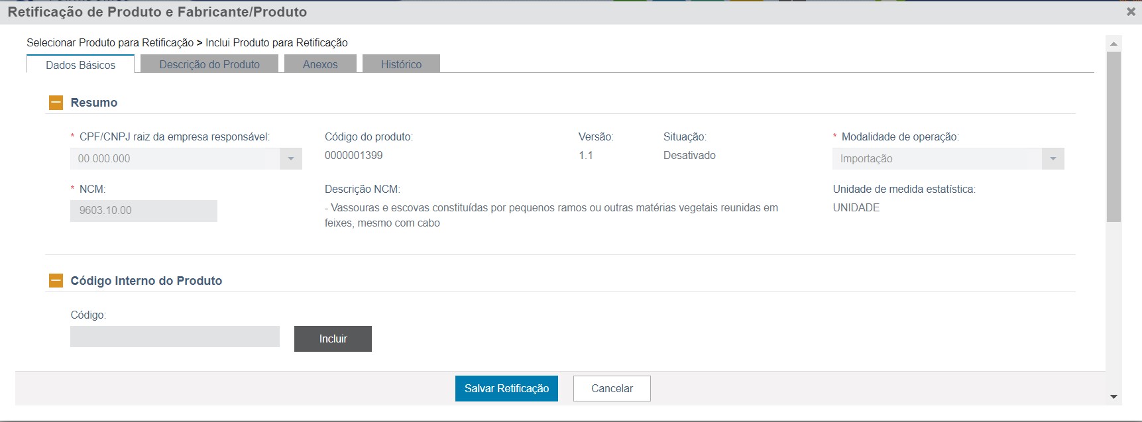The height and width of the screenshot is (422, 1142).
Task: Click the Unidade de medida estatística label
Action: pos(904,189)
